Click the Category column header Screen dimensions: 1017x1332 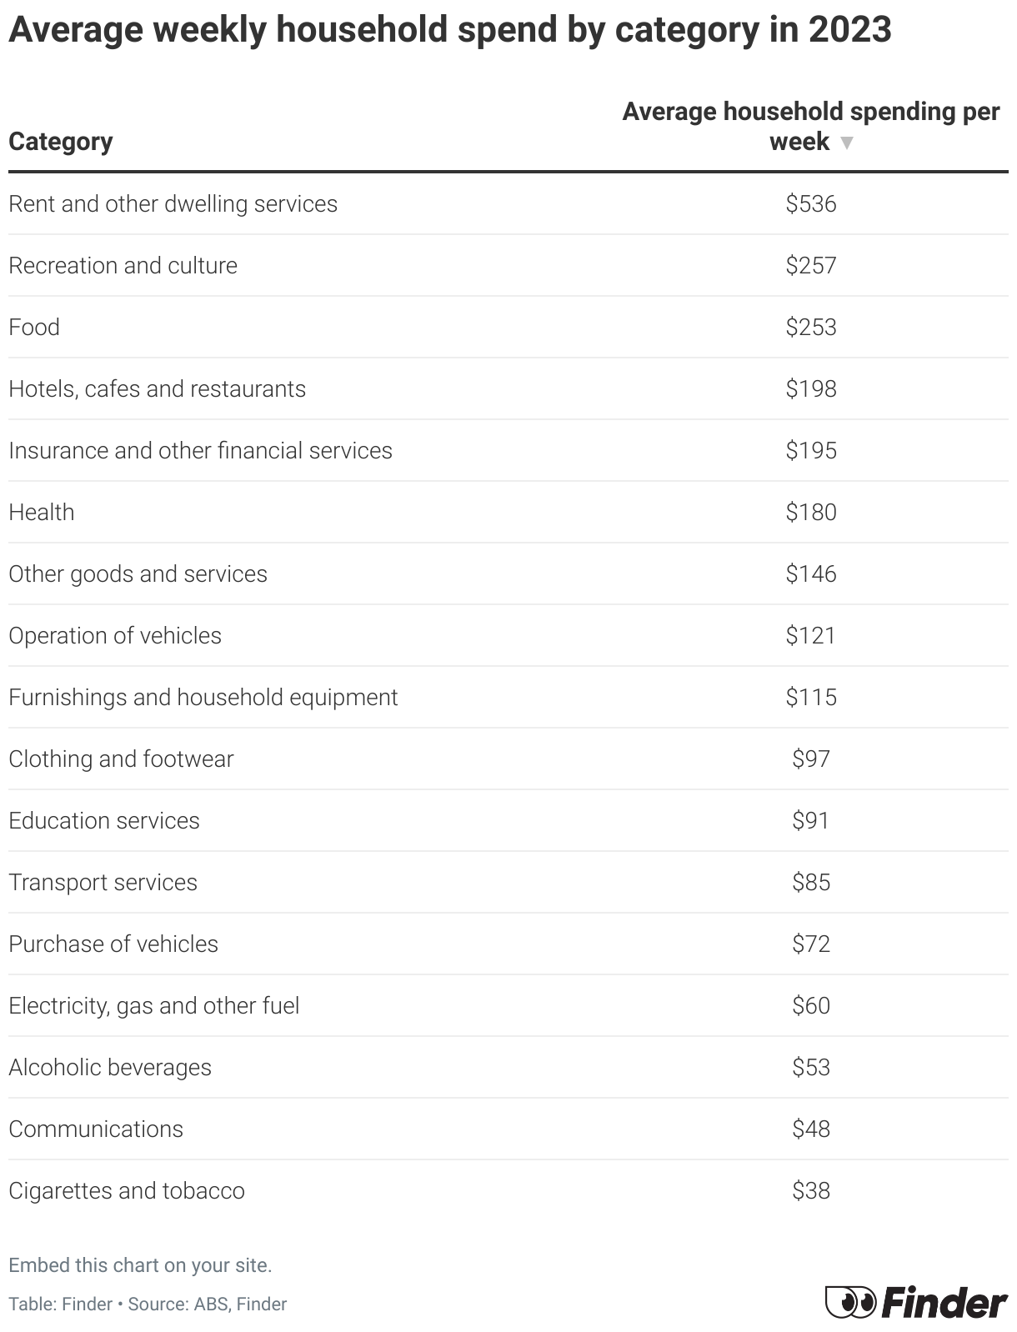point(60,142)
